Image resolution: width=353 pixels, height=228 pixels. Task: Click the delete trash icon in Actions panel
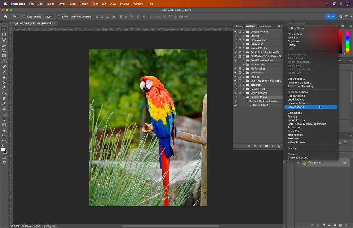pyautogui.click(x=279, y=146)
